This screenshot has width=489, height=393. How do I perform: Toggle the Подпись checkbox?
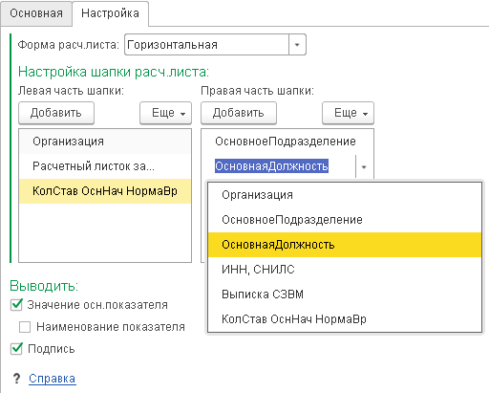tap(16, 349)
